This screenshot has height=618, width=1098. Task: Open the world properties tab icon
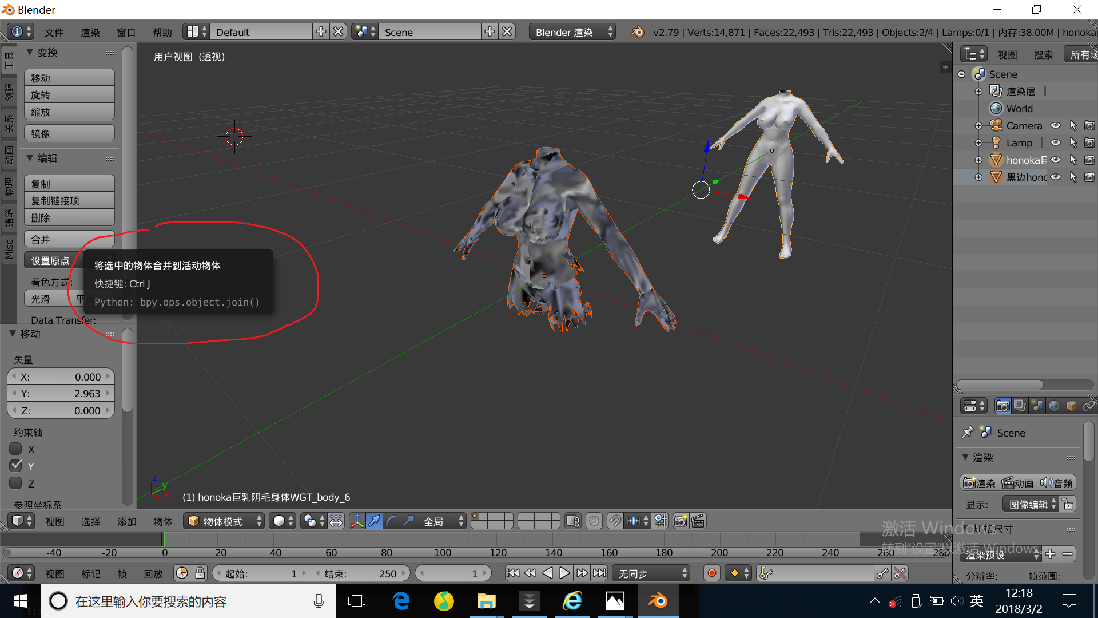click(1054, 406)
